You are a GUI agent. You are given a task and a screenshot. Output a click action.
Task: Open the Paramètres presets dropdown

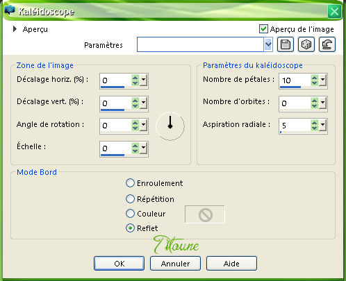tap(268, 44)
